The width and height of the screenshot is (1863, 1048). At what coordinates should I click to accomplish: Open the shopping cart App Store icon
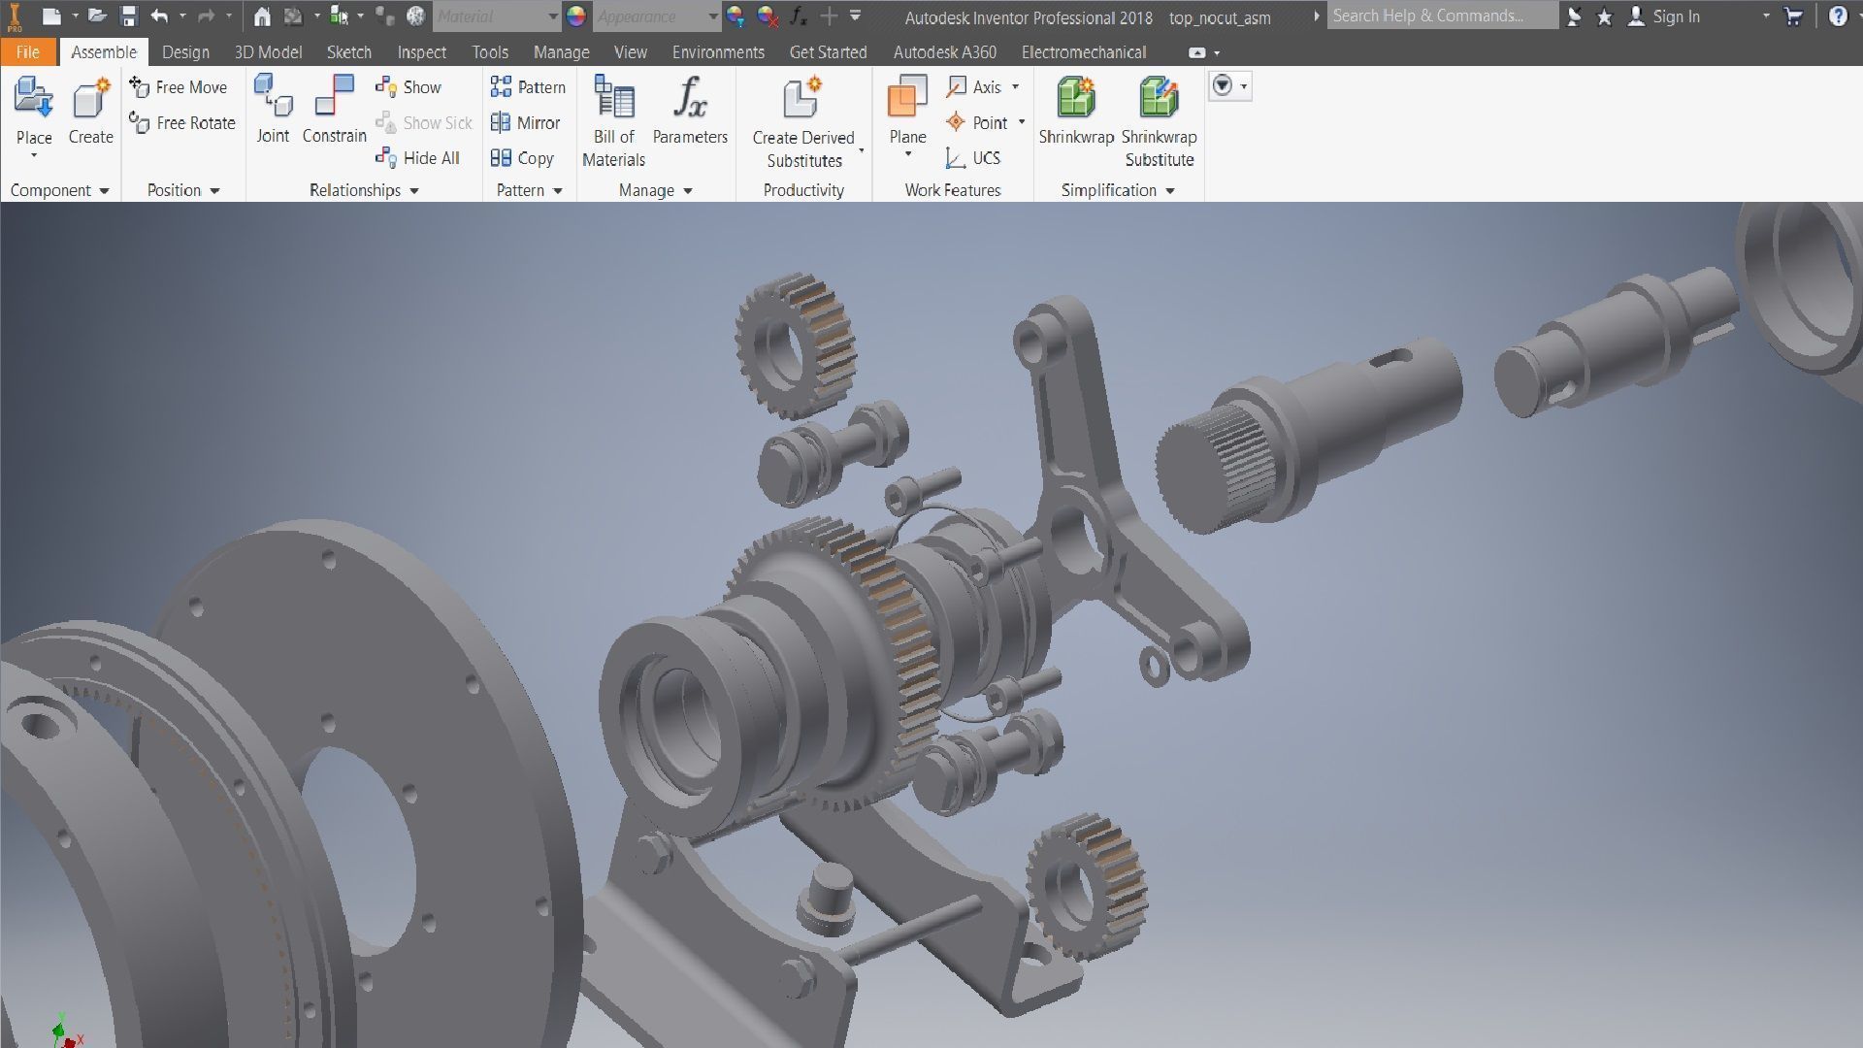(x=1793, y=16)
